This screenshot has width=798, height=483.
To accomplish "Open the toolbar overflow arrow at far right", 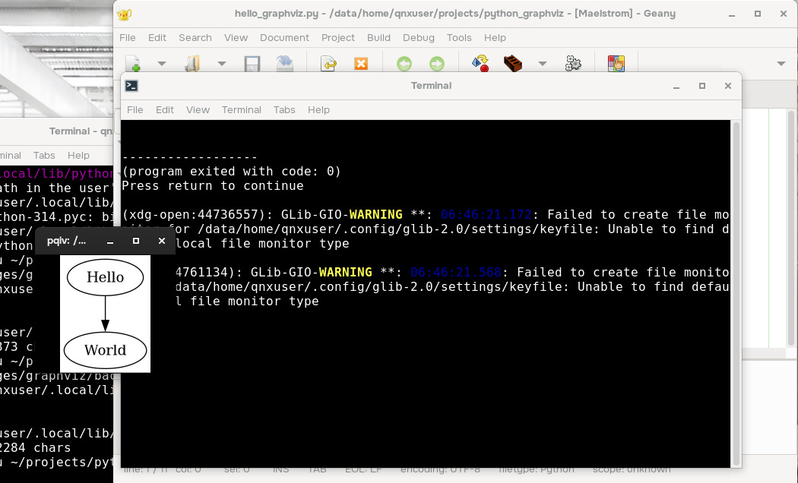I will [x=781, y=64].
